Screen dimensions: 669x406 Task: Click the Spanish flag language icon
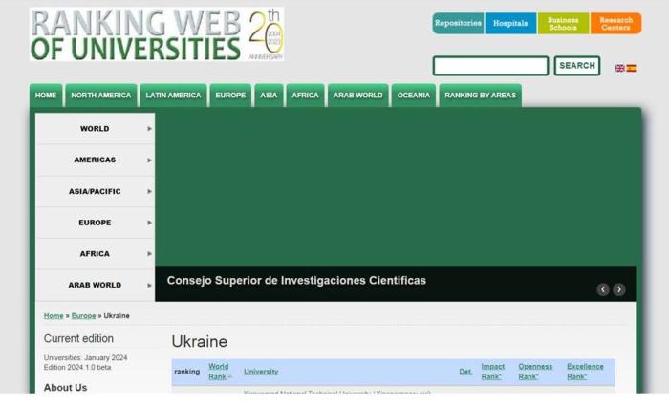click(631, 68)
